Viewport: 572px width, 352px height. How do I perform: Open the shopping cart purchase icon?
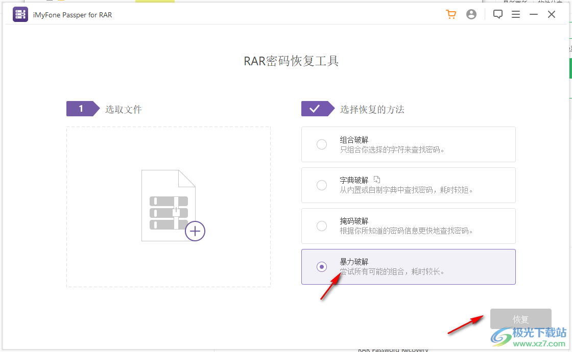(451, 14)
